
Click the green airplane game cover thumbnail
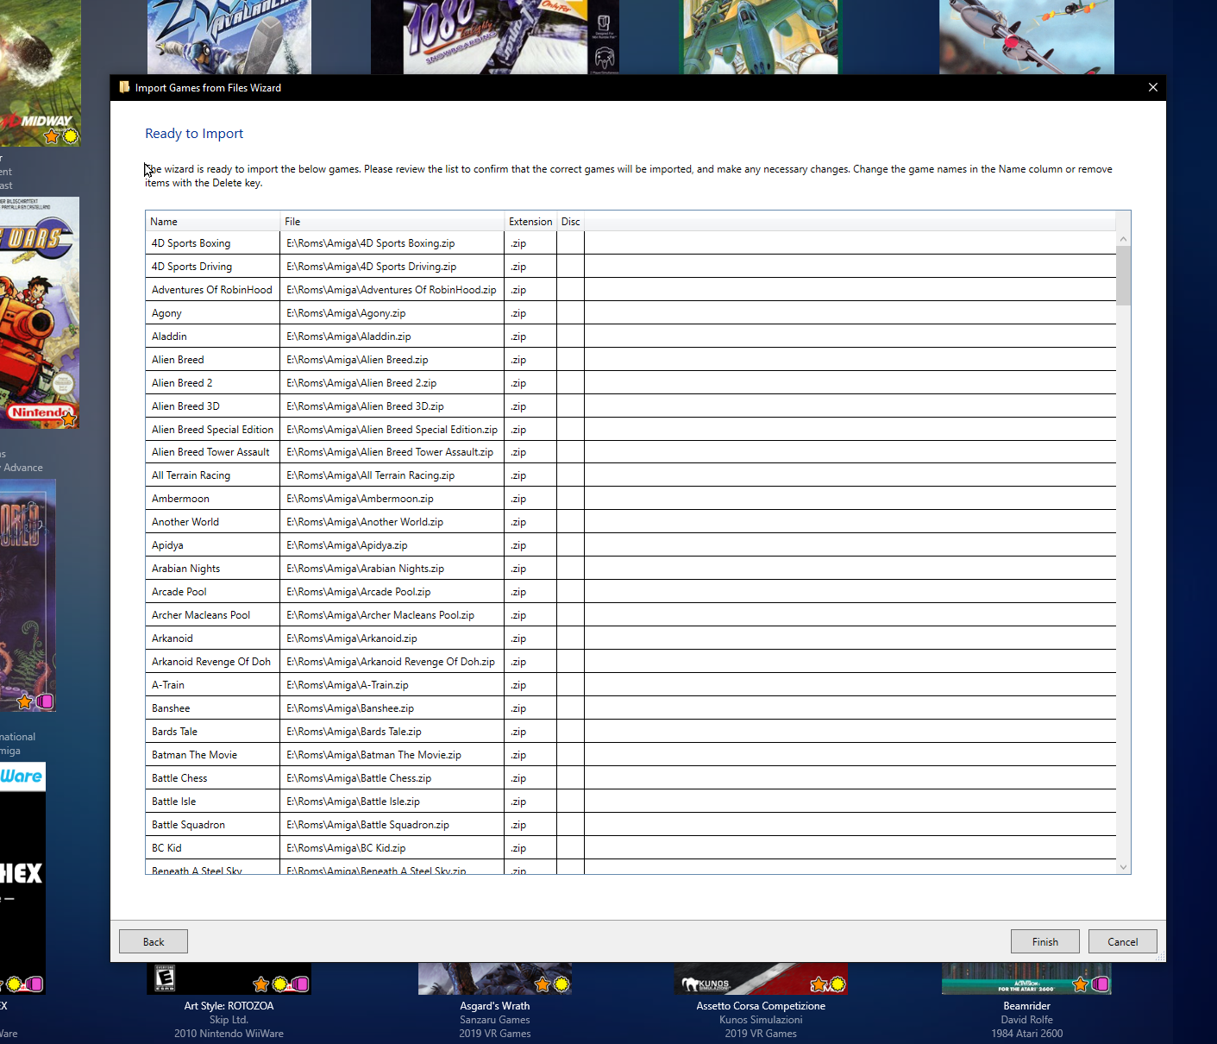[760, 37]
